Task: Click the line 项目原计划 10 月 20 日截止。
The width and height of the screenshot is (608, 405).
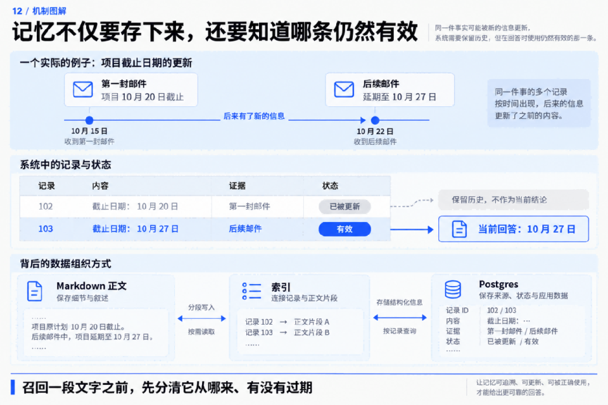Action: 78,327
